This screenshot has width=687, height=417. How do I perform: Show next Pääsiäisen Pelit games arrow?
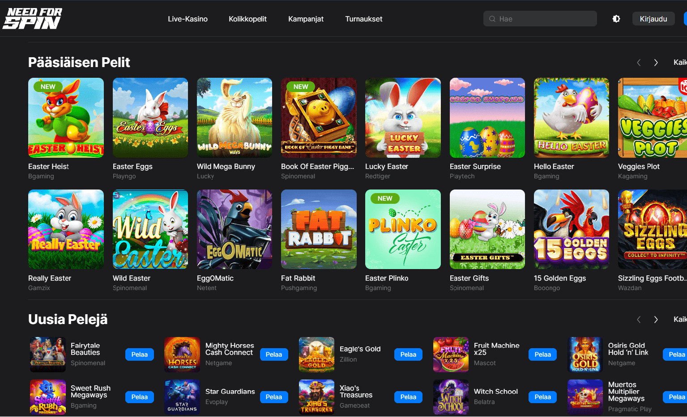click(x=656, y=63)
